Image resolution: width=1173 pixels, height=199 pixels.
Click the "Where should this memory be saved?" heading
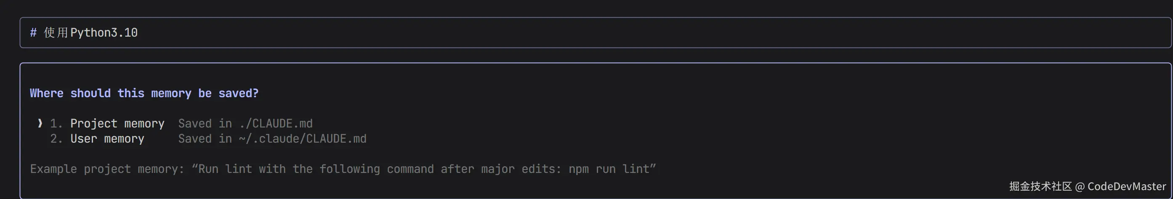(144, 93)
